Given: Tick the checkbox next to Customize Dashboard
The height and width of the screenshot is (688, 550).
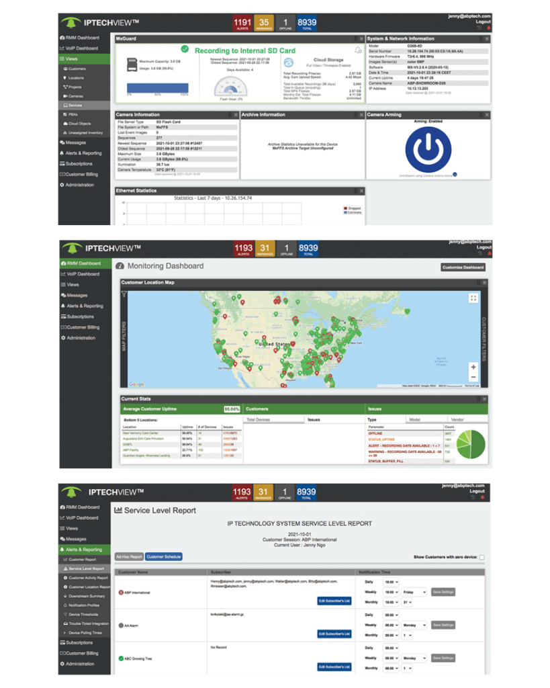Looking at the screenshot, I should pos(482,267).
